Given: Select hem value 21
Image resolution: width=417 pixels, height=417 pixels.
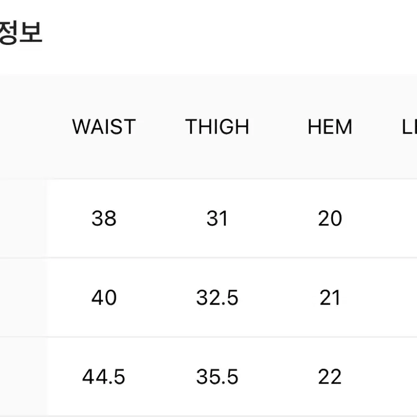Looking at the screenshot, I should (x=330, y=298).
